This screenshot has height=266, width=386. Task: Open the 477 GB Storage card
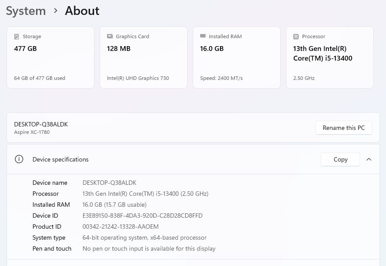tap(51, 58)
